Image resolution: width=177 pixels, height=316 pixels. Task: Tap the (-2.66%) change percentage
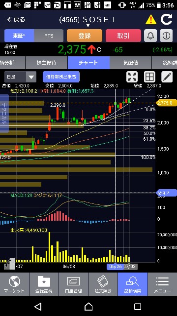tap(162, 49)
